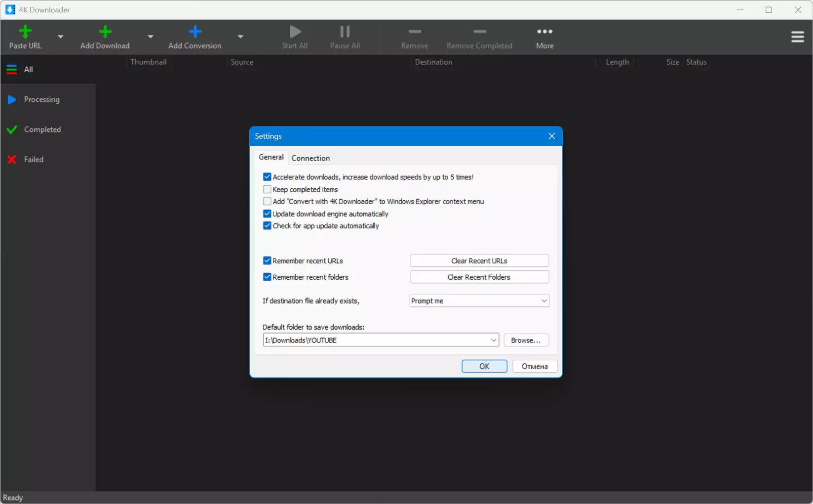Click the Length column header
Screen dimensions: 813x504
click(617, 62)
